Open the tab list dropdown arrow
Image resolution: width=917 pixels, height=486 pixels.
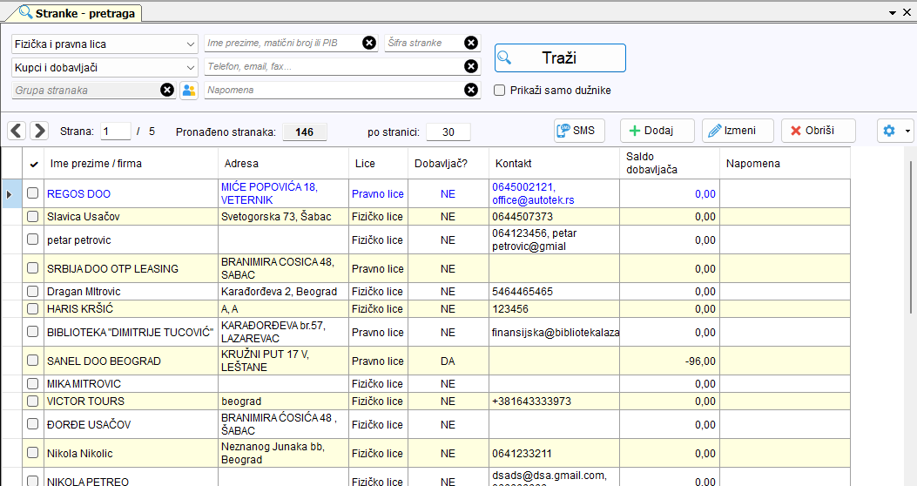click(x=893, y=13)
